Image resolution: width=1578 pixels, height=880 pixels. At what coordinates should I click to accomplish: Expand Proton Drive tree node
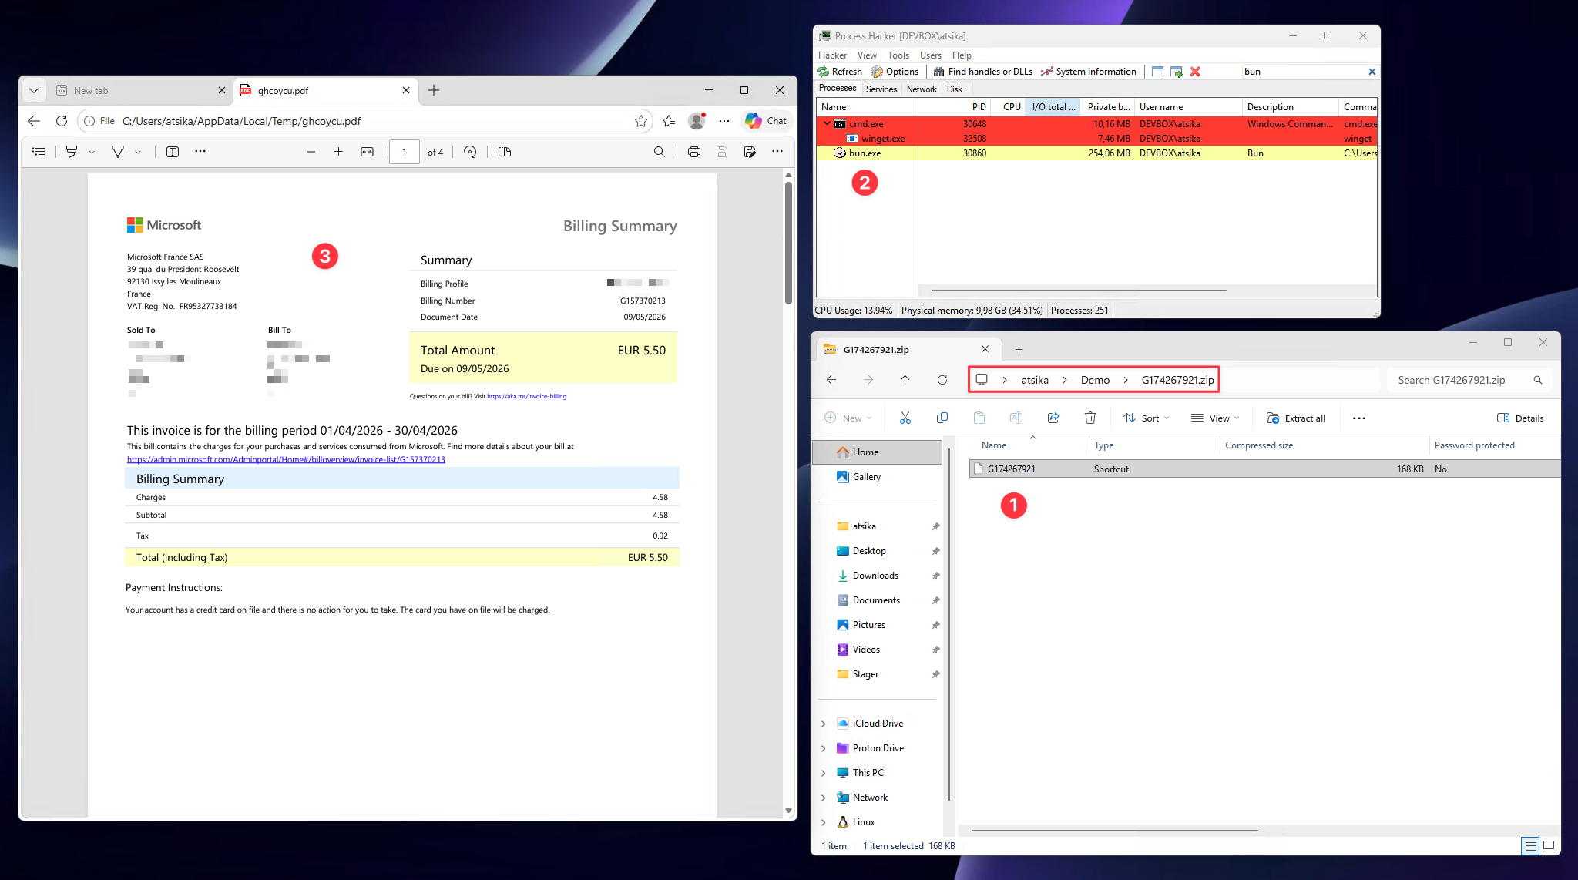[x=823, y=748]
